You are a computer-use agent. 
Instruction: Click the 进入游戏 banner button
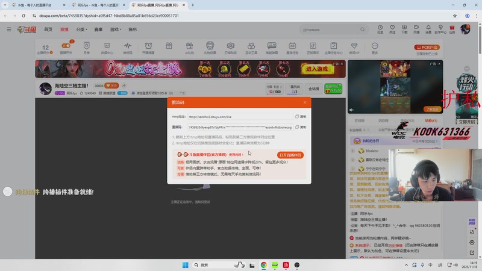click(x=317, y=69)
